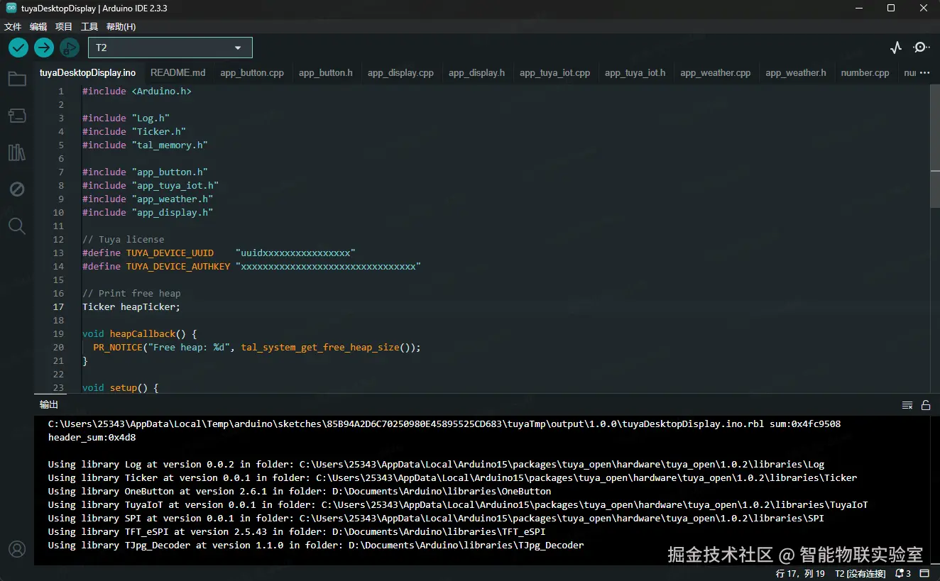This screenshot has width=940, height=581.
Task: Switch to the app_display.h tab
Action: tap(476, 72)
